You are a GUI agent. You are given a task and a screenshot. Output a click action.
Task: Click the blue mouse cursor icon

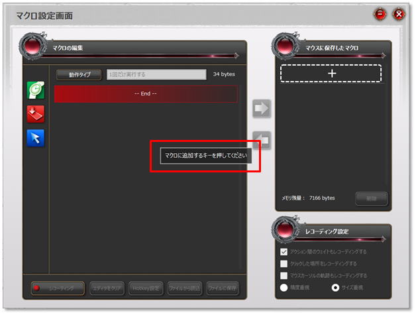[x=36, y=137]
